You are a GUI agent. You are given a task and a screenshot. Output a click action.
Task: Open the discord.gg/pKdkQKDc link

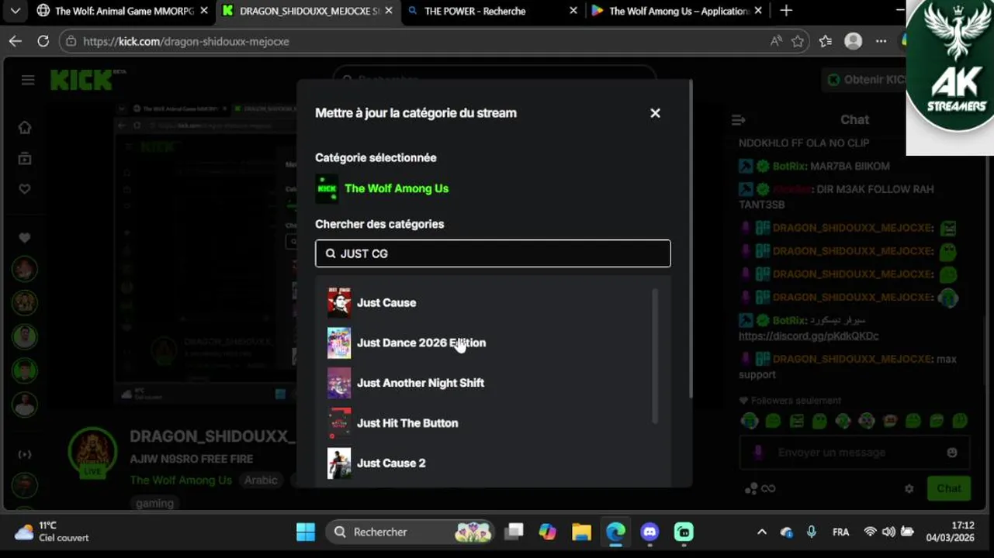pos(809,336)
